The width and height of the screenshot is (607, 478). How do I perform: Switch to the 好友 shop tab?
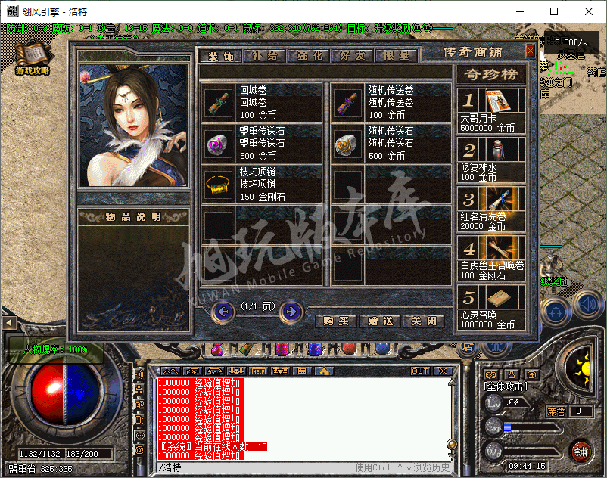pos(353,56)
